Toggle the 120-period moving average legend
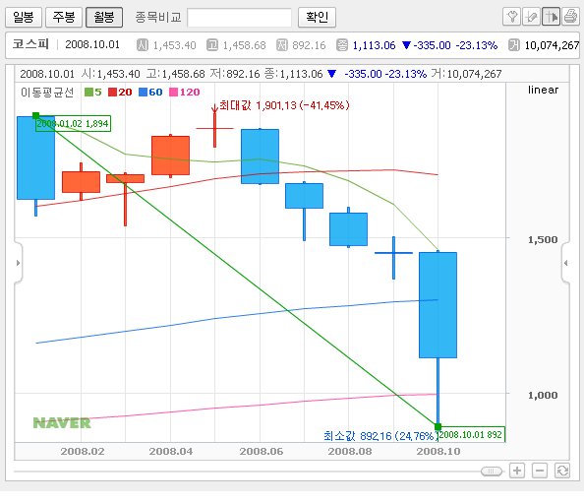This screenshot has height=504, width=584. 185,93
